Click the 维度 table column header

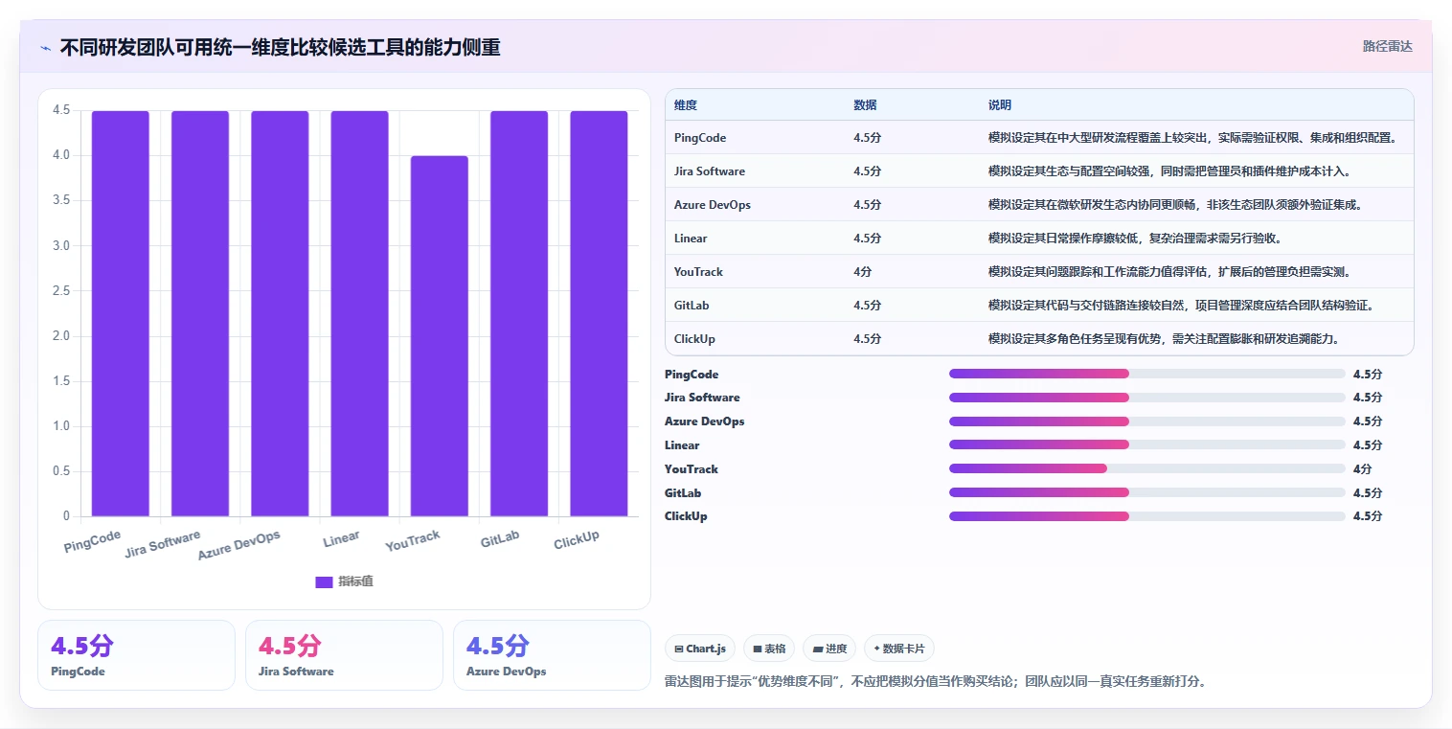click(686, 105)
